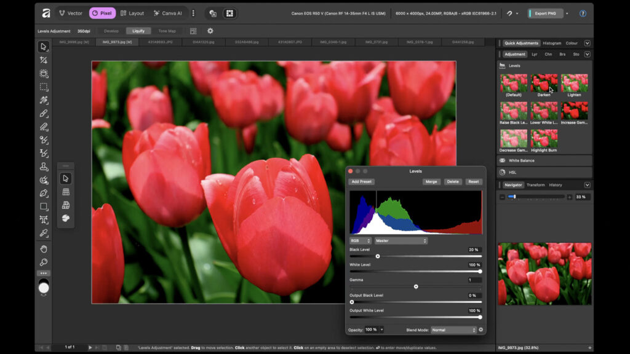Click the Export PNG button

545,13
